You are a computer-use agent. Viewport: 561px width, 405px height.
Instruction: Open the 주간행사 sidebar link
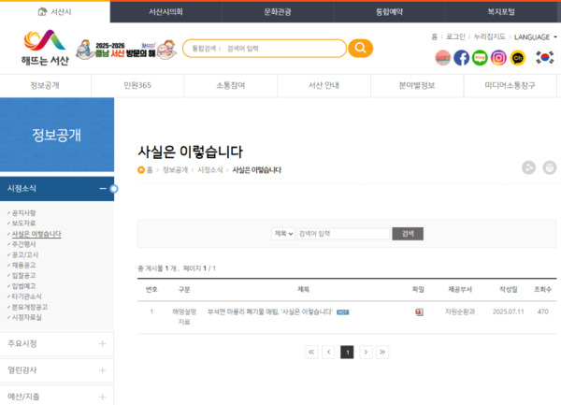(23, 244)
